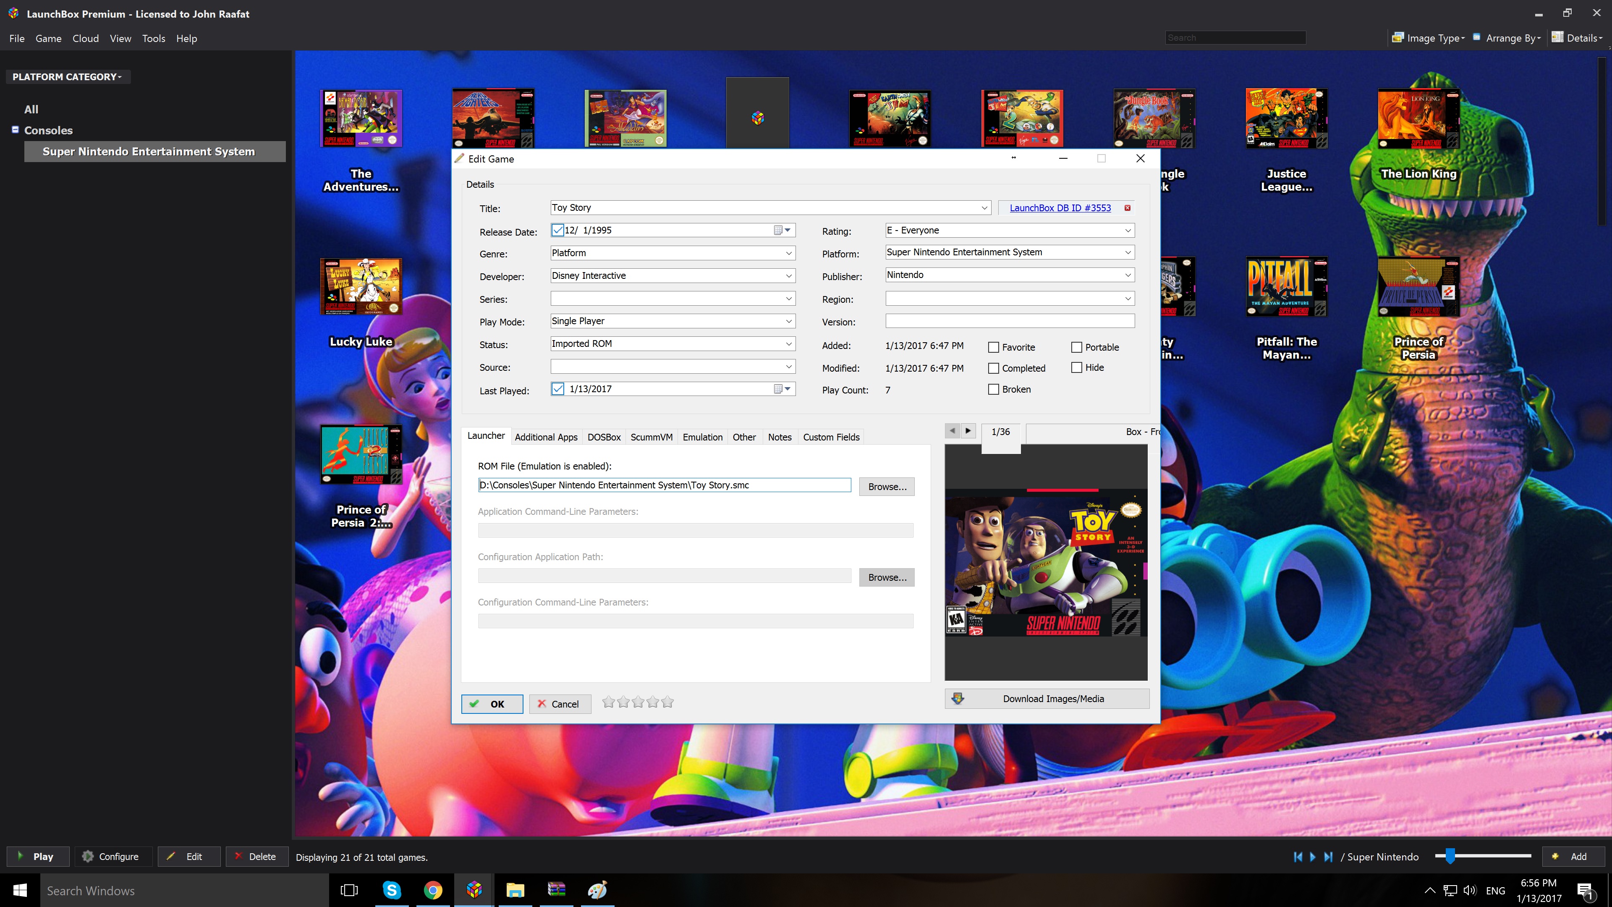
Task: Set the fifth rating star
Action: [x=668, y=703]
